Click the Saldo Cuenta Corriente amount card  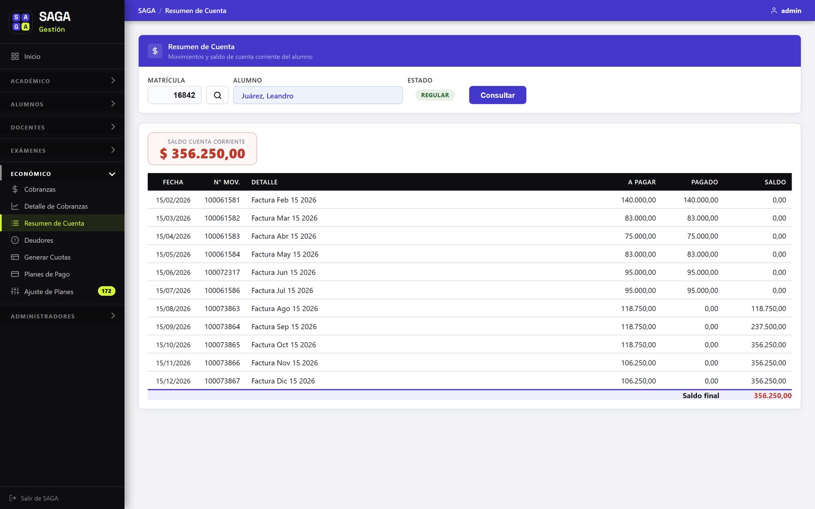202,149
